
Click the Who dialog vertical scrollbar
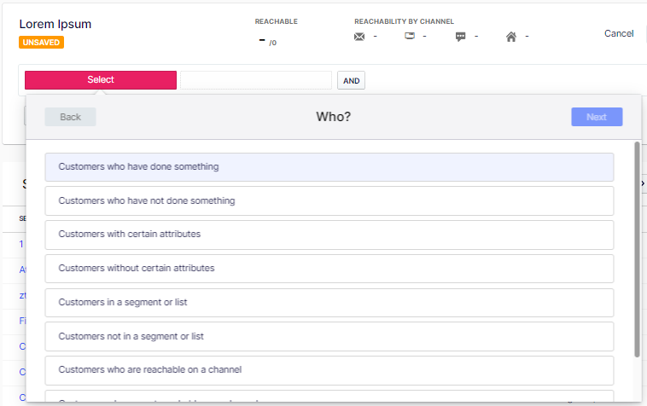(x=637, y=249)
